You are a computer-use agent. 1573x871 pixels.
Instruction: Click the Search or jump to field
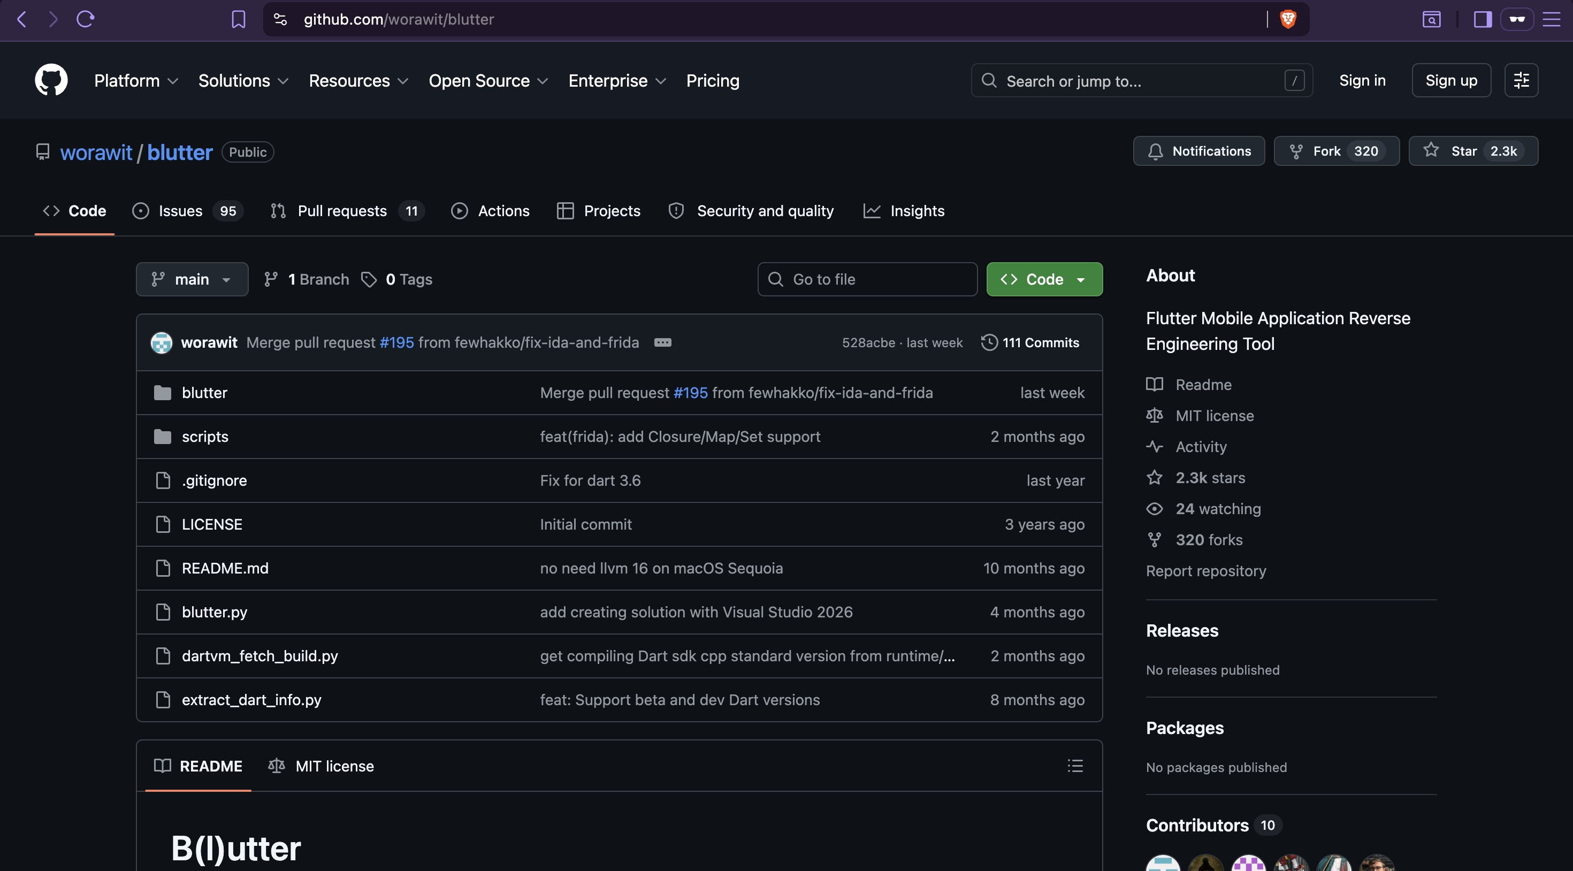[1141, 81]
